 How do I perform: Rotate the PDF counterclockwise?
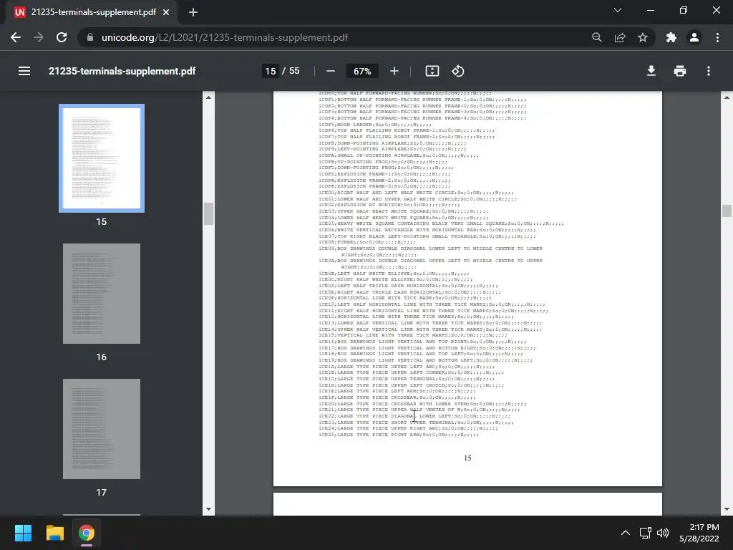pos(457,71)
